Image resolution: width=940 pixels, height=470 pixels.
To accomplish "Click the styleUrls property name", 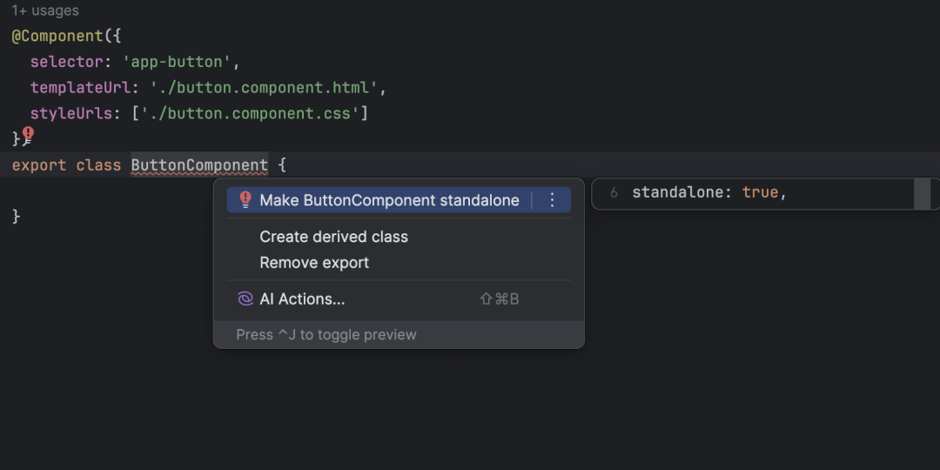I will (71, 113).
